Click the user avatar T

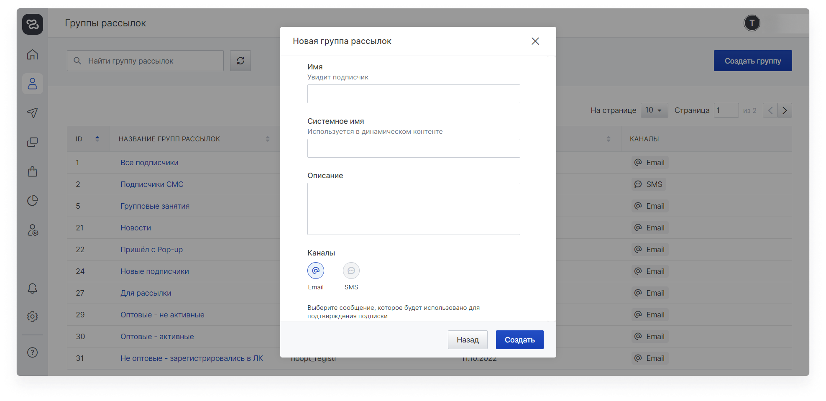752,23
